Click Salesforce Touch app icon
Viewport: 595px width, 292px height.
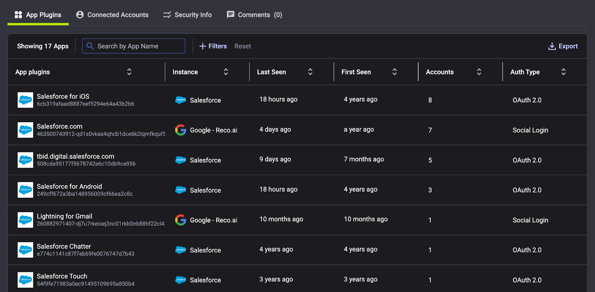(x=25, y=280)
